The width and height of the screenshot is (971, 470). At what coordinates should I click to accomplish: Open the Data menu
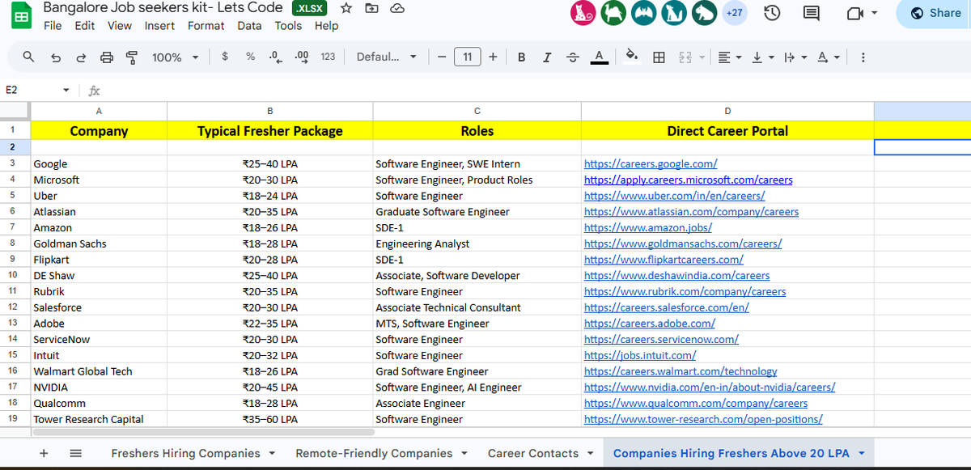click(x=249, y=26)
